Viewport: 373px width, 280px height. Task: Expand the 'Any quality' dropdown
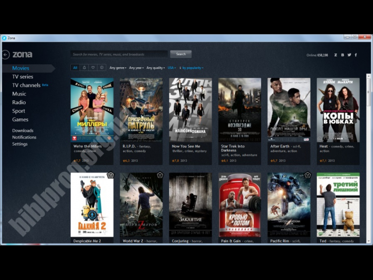click(155, 68)
